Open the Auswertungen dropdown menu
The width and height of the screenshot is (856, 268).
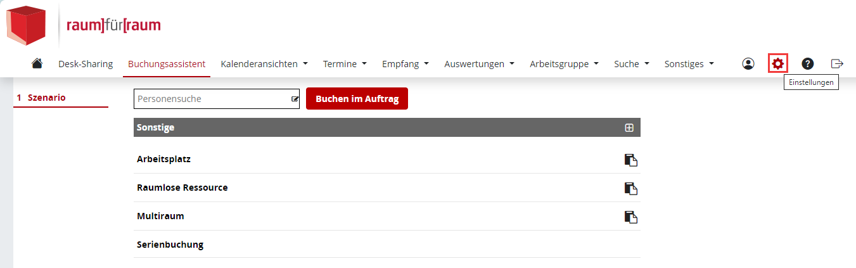(479, 64)
